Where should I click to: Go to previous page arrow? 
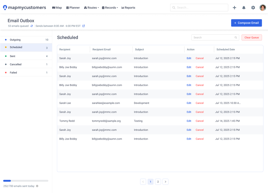click(143, 182)
